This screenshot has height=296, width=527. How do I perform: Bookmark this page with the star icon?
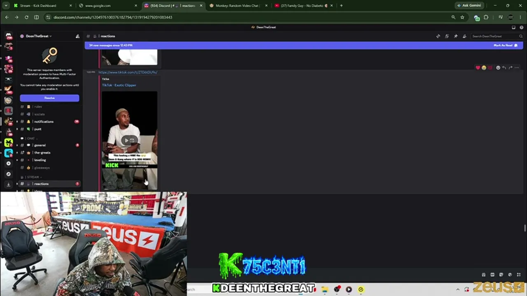[x=462, y=17]
